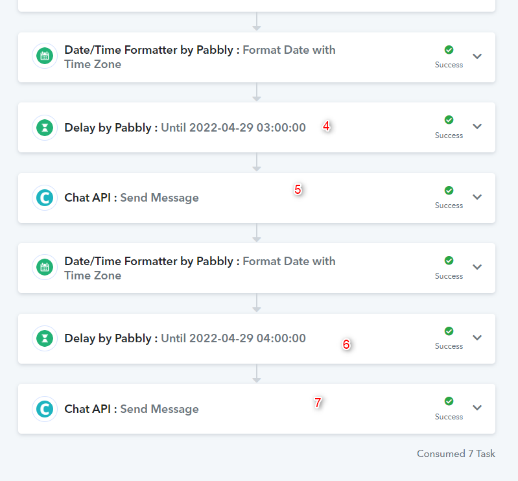Click the first Chat API logo icon
This screenshot has width=518, height=481.
[45, 198]
